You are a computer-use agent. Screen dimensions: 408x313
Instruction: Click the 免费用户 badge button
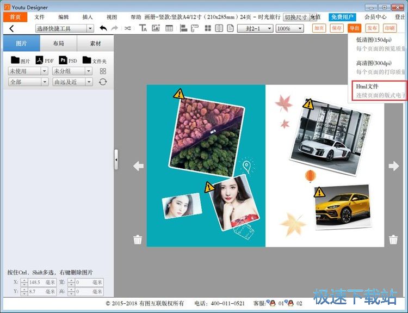(x=342, y=17)
